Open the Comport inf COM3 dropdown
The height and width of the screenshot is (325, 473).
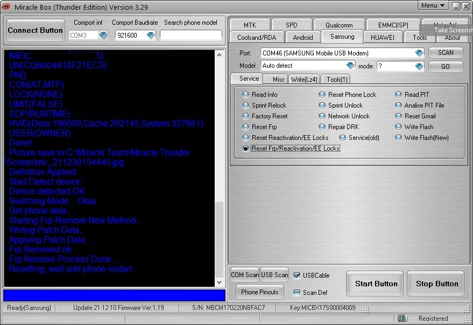coord(103,36)
